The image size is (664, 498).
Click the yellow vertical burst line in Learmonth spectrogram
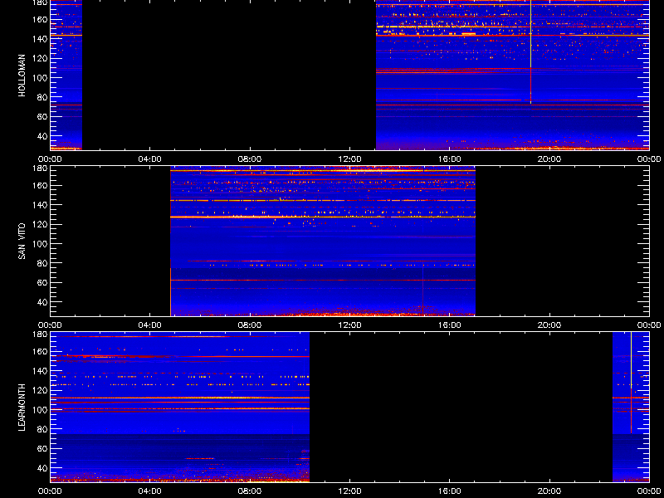click(x=631, y=383)
